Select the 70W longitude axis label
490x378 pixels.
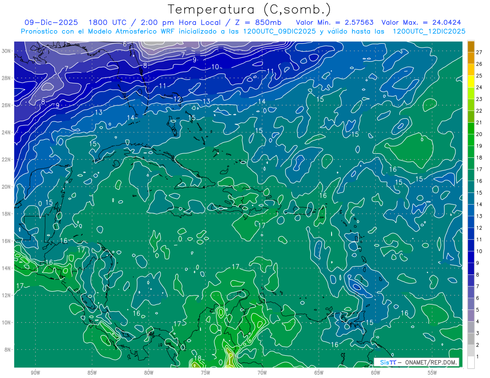coord(262,373)
